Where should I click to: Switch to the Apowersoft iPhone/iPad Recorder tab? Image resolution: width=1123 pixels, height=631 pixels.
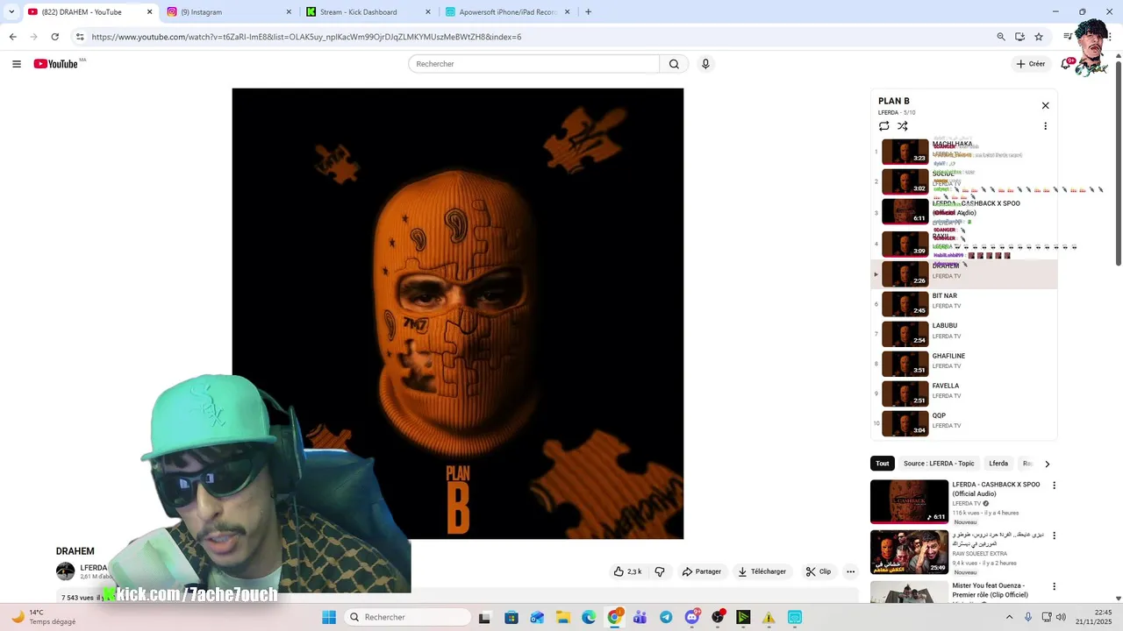point(508,12)
